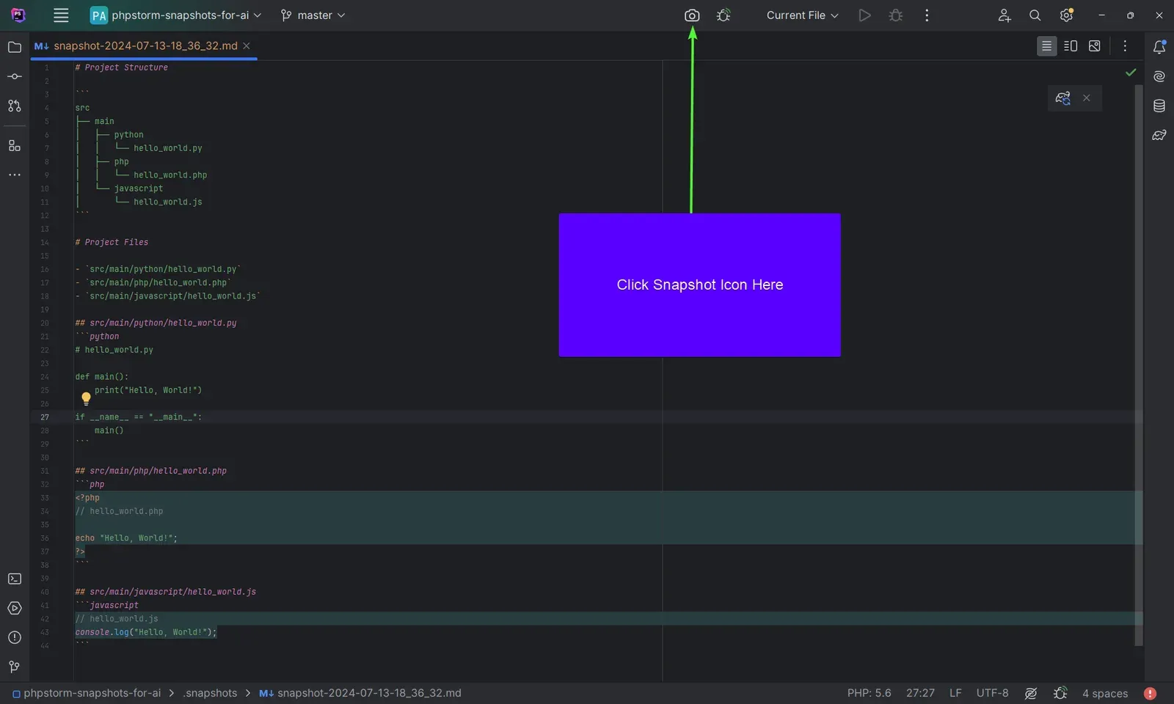Start debugging with the Debug bug icon
The width and height of the screenshot is (1174, 704).
896,15
